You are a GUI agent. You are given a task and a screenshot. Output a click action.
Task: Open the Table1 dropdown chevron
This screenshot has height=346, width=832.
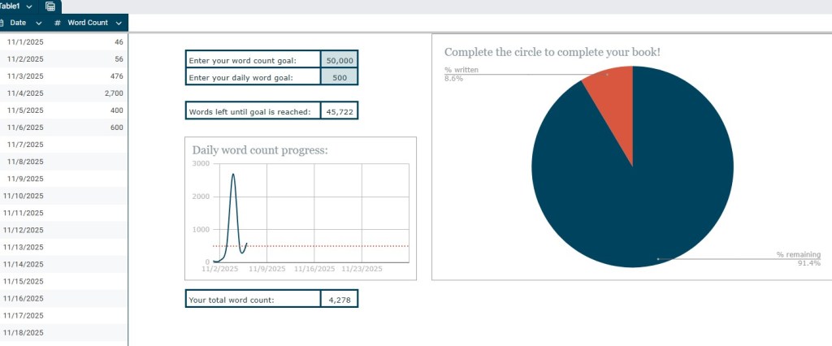click(x=29, y=6)
